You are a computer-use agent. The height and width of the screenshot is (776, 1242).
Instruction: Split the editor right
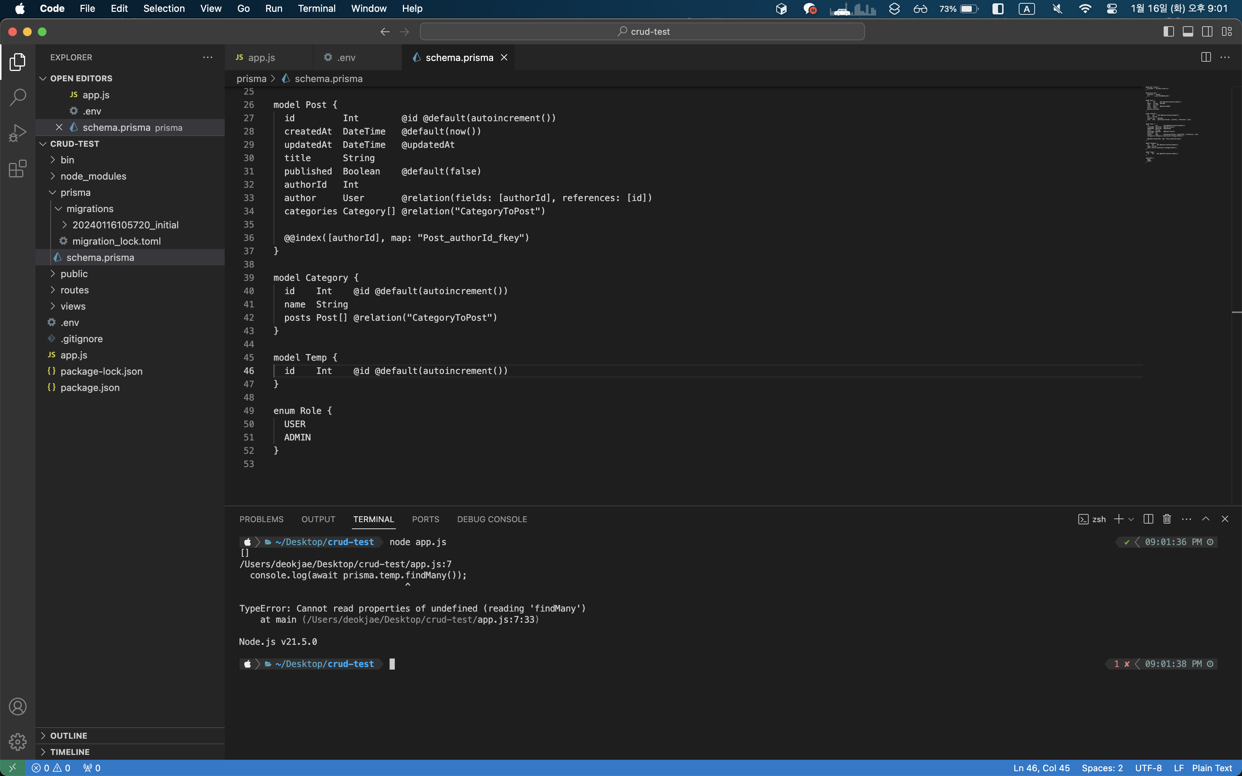[1205, 58]
